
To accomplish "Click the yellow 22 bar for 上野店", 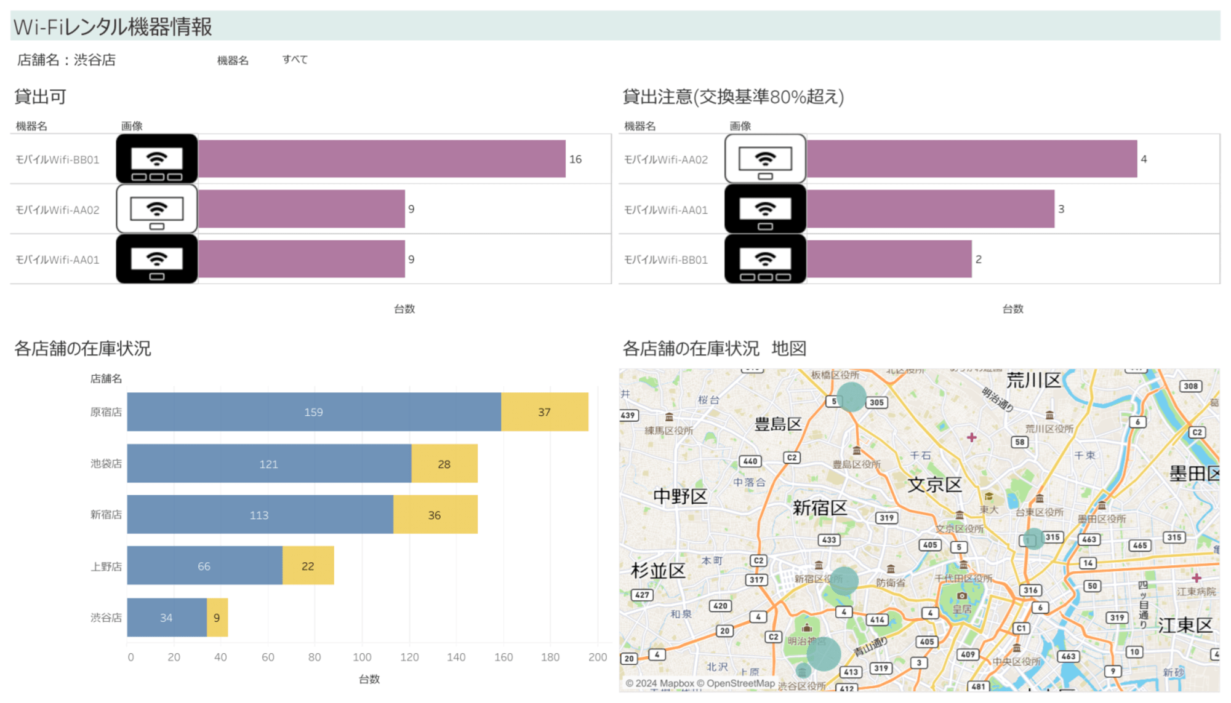I will [x=308, y=566].
